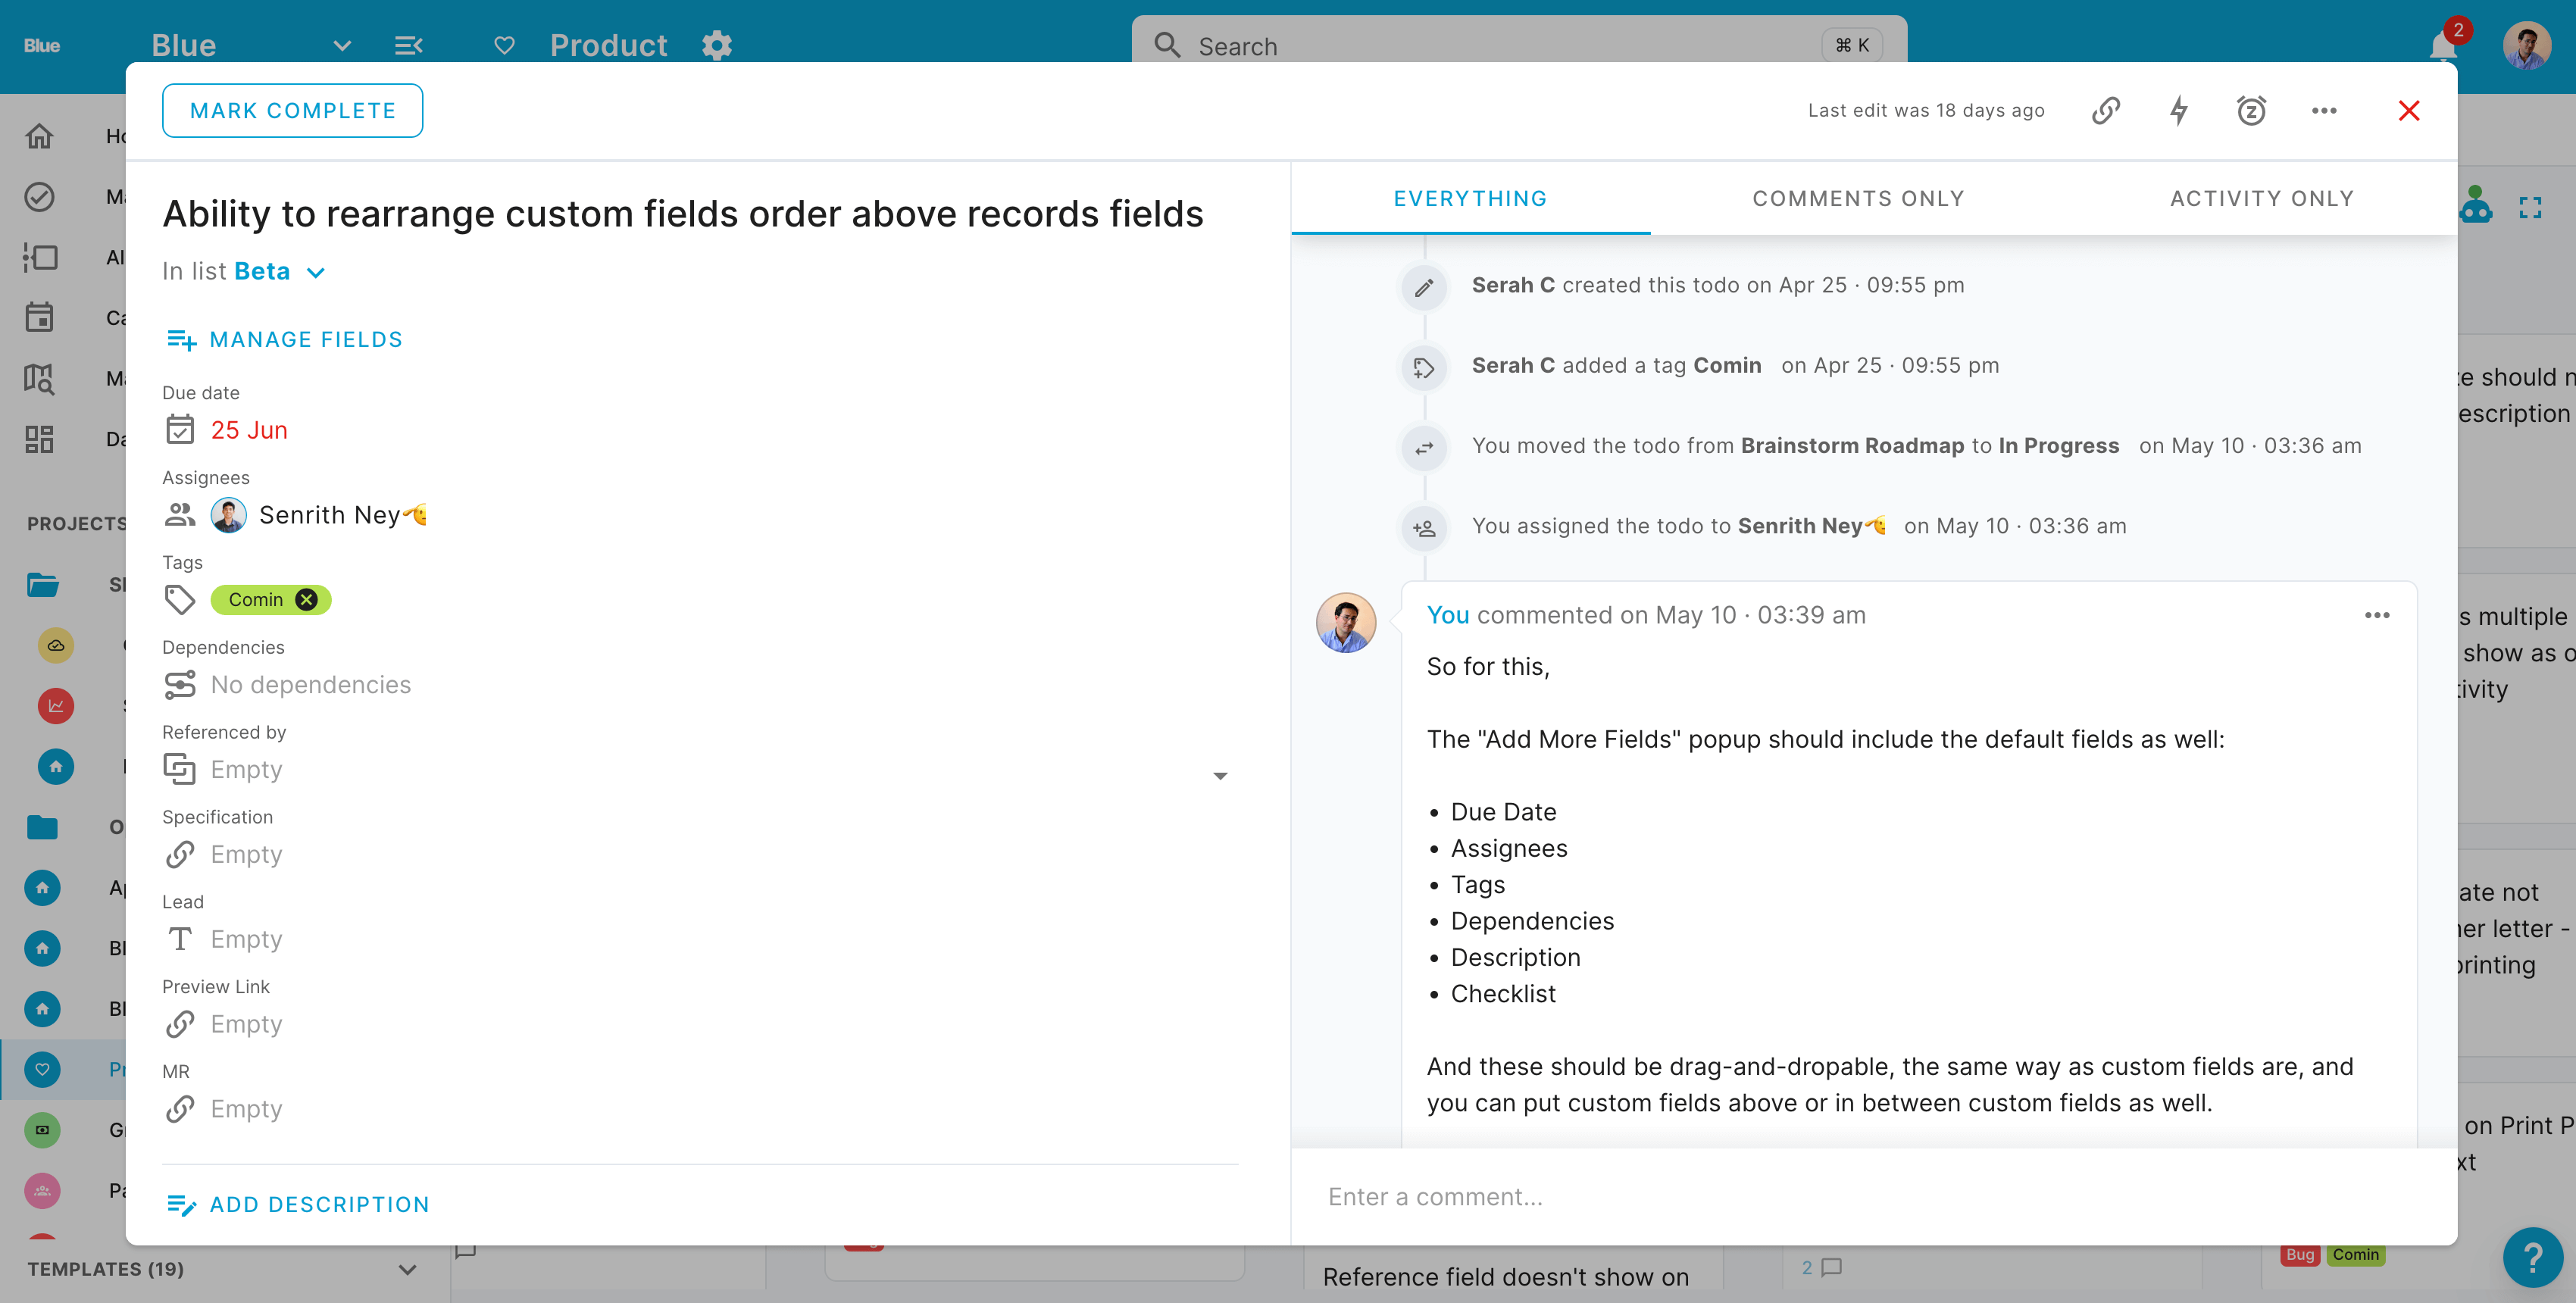
Task: Open Dashboards sidebar icon
Action: 39,439
